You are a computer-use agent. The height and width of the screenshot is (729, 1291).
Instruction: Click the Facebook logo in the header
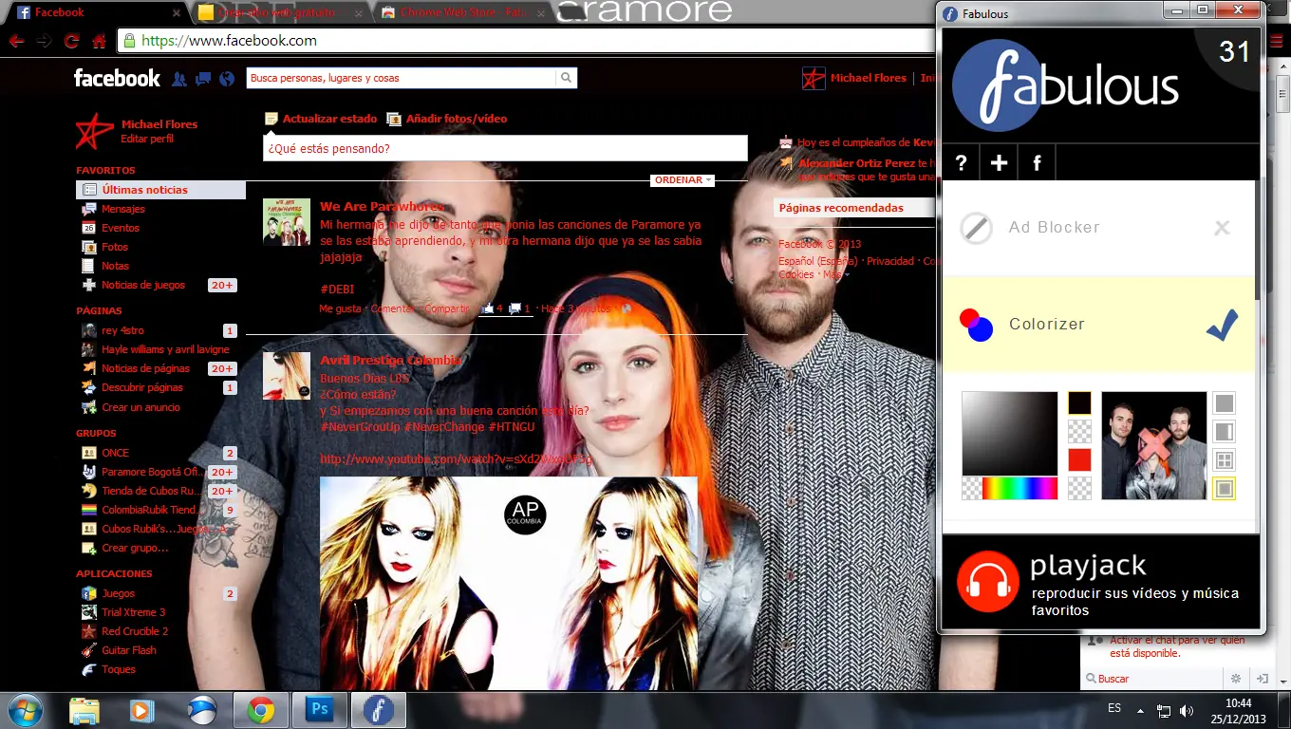pos(118,78)
